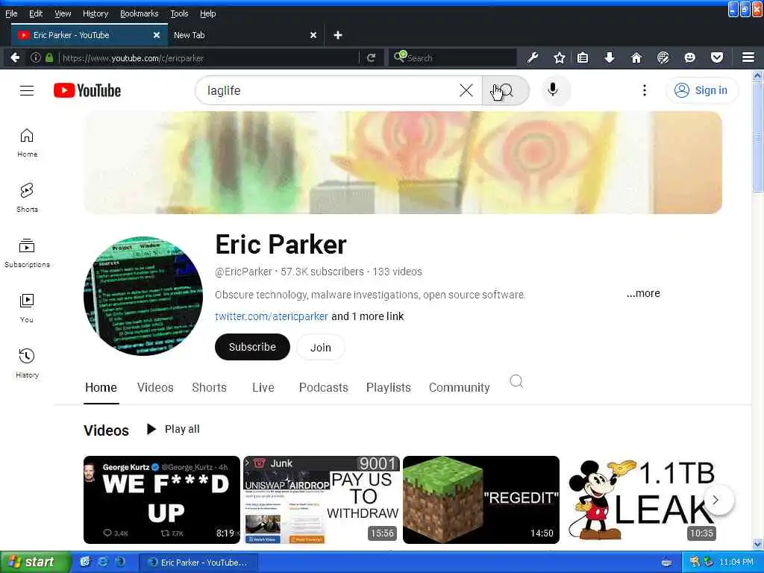Open the History menu in the menu bar
Image resolution: width=764 pixels, height=573 pixels.
[95, 13]
